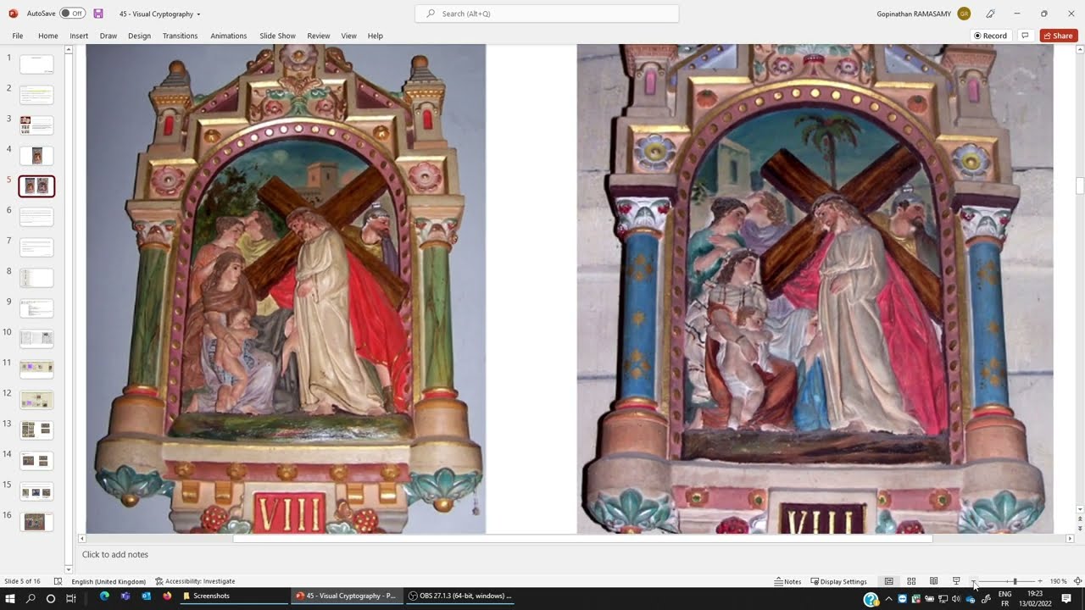The width and height of the screenshot is (1085, 610).
Task: Open the Transitions tab
Action: (x=180, y=36)
